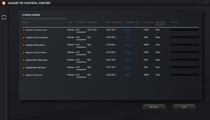
Task: Click file size 23MB for EasyTune library
Action: point(146,52)
